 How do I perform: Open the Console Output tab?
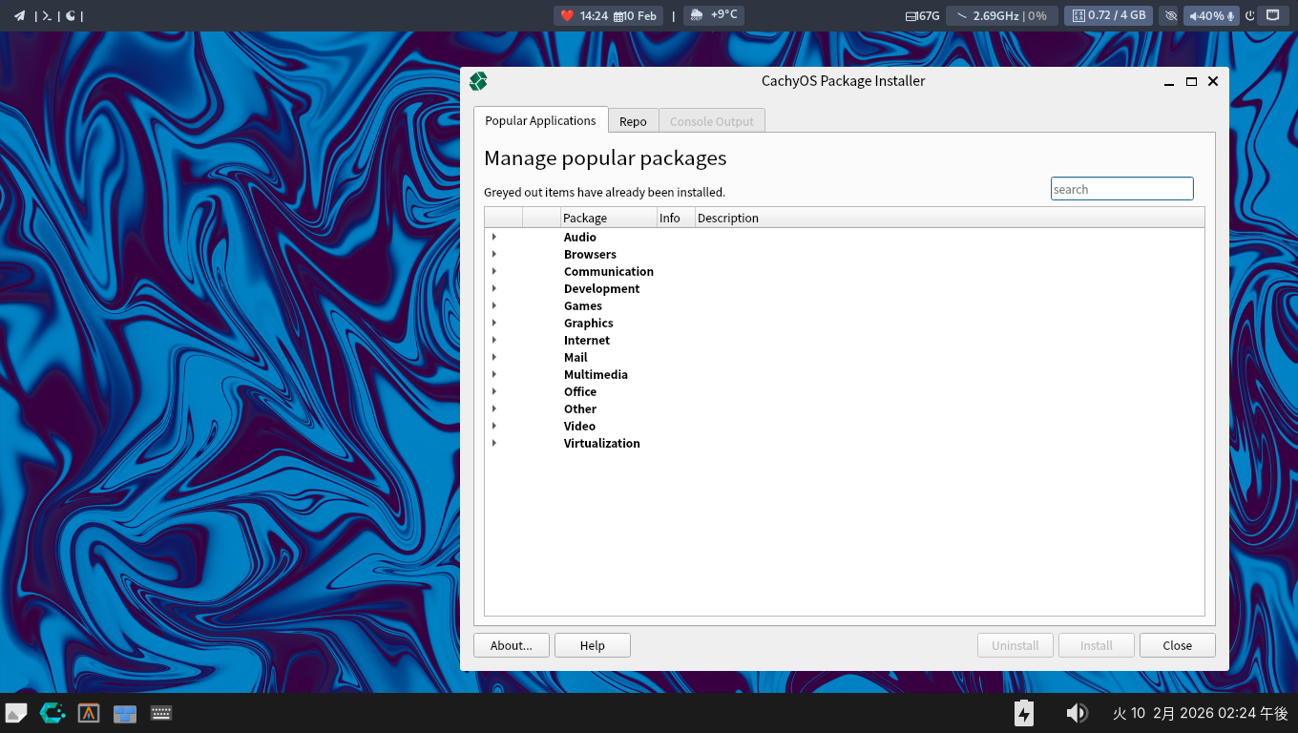(x=711, y=121)
